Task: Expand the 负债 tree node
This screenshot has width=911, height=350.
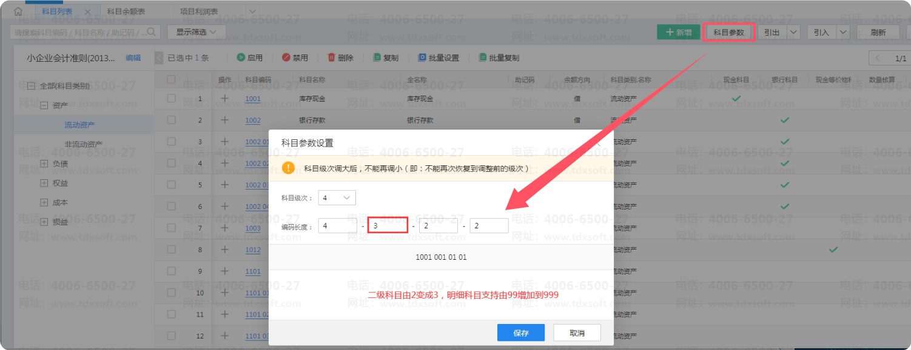Action: tap(44, 163)
